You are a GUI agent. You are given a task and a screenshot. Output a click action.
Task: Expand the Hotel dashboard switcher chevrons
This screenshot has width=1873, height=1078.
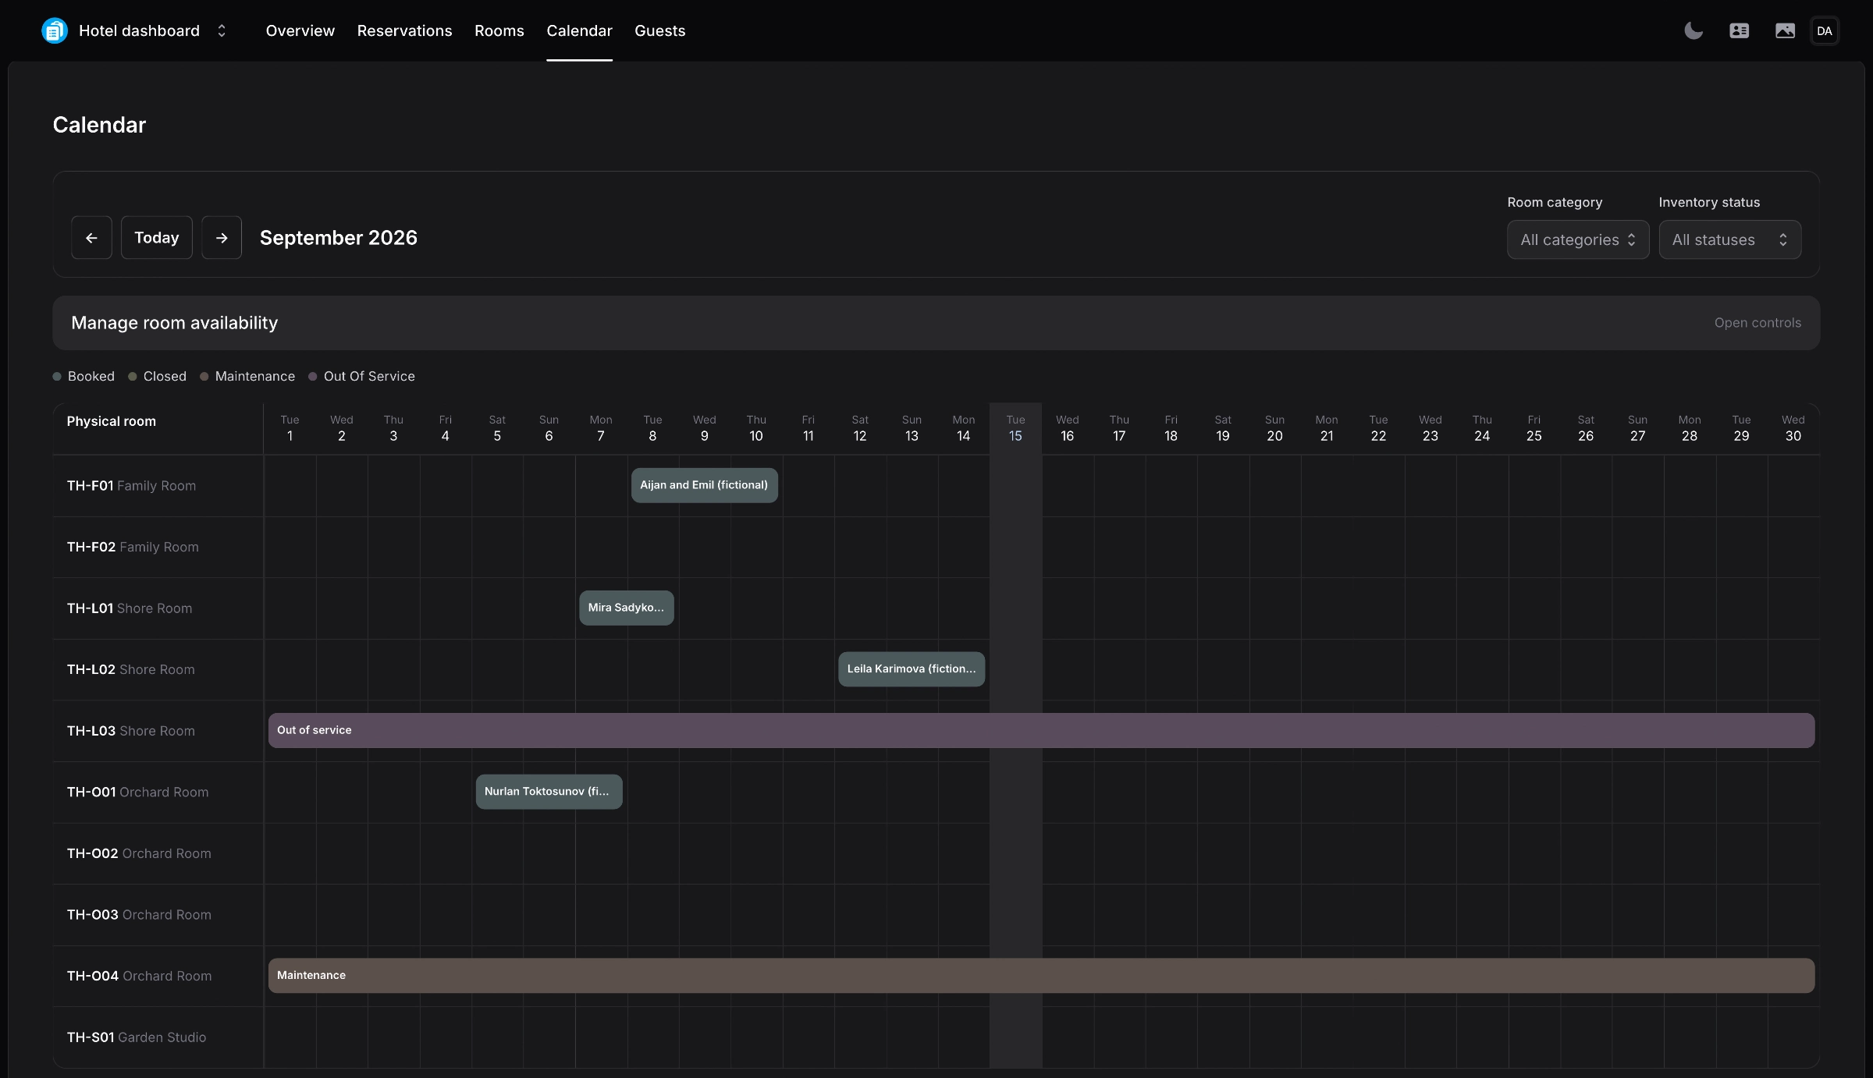[x=222, y=30]
